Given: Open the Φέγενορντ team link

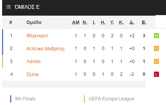Looking at the screenshot, I should tap(37, 36).
